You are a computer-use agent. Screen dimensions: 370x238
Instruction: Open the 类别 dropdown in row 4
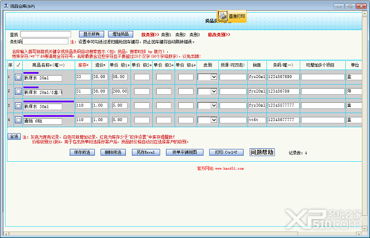tap(214, 120)
